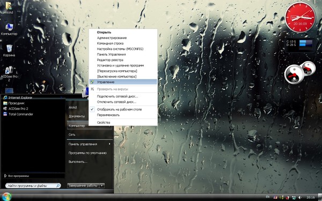Select Панель Управления in context menu
The image size is (322, 201).
(x=111, y=55)
